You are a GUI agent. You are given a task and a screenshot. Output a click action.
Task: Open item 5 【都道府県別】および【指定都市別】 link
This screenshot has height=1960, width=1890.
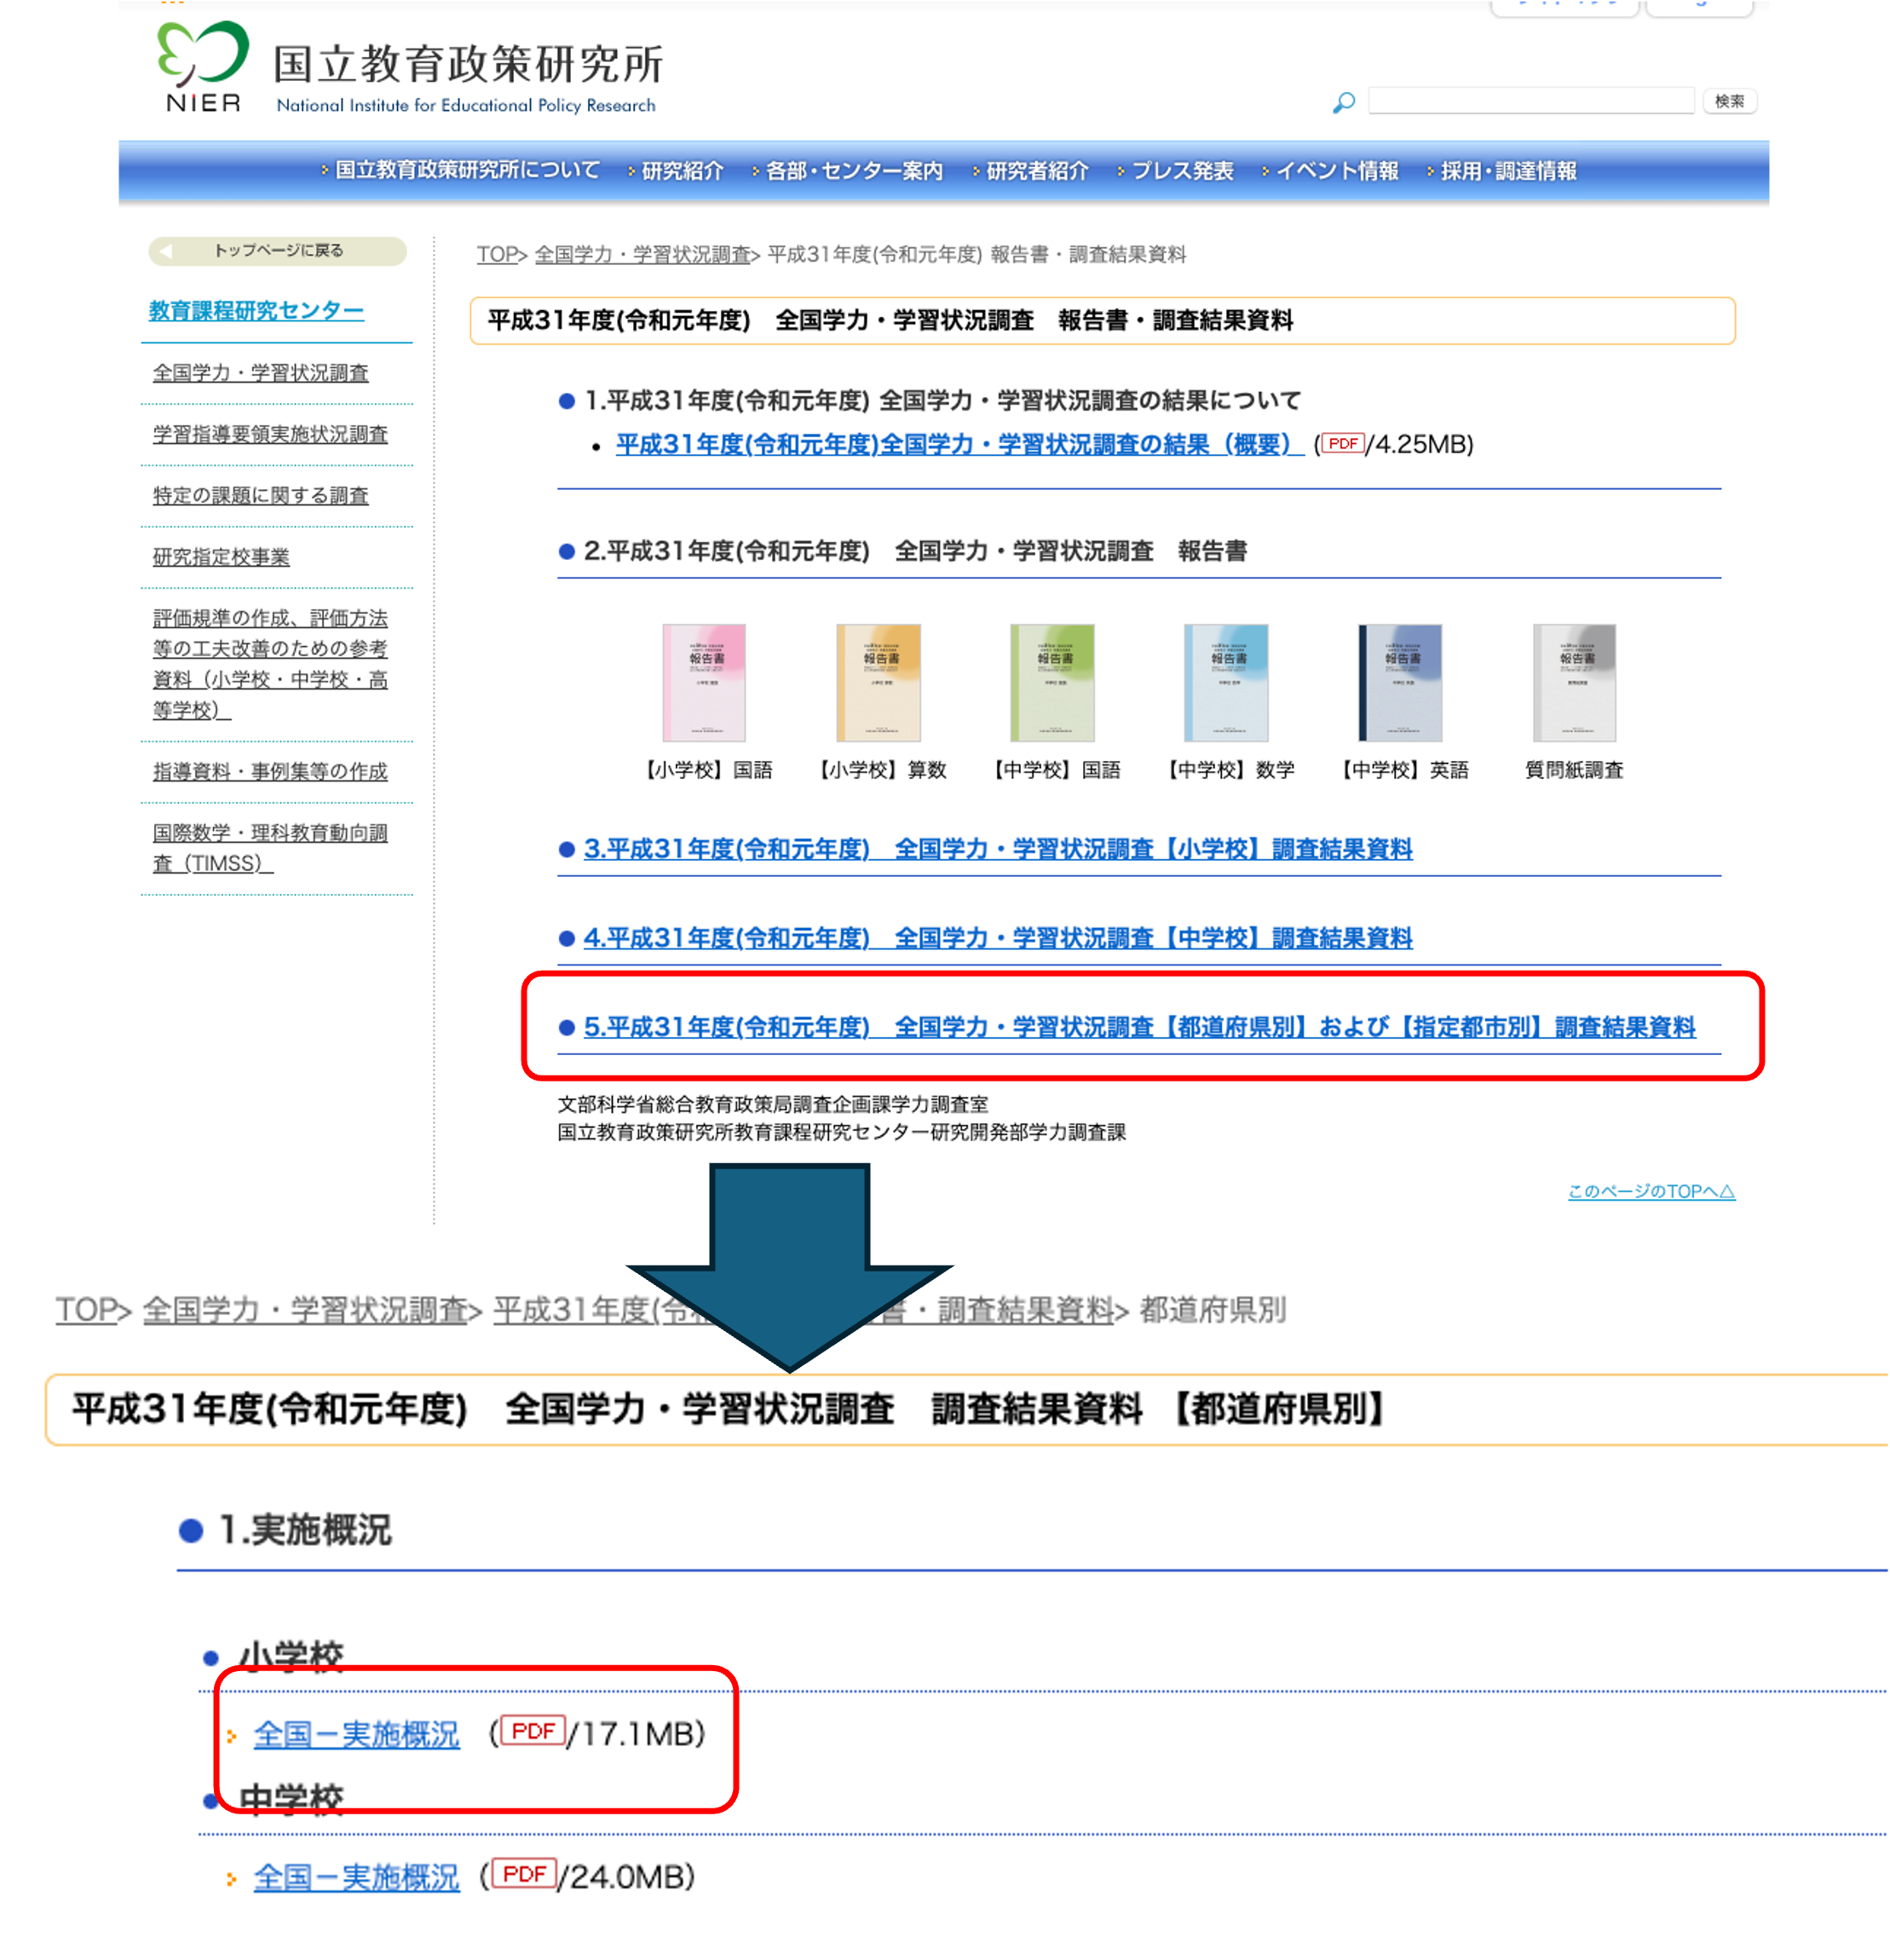pos(1140,1028)
